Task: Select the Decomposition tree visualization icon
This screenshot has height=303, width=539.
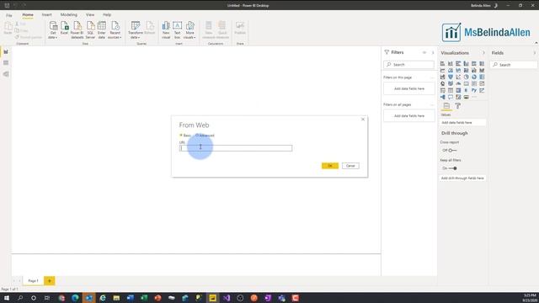Action: [x=442, y=98]
